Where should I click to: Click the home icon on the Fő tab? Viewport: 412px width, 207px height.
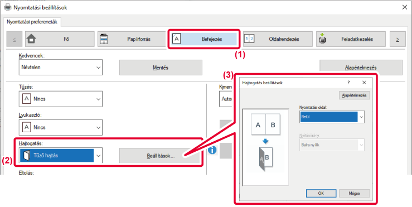pyautogui.click(x=32, y=39)
